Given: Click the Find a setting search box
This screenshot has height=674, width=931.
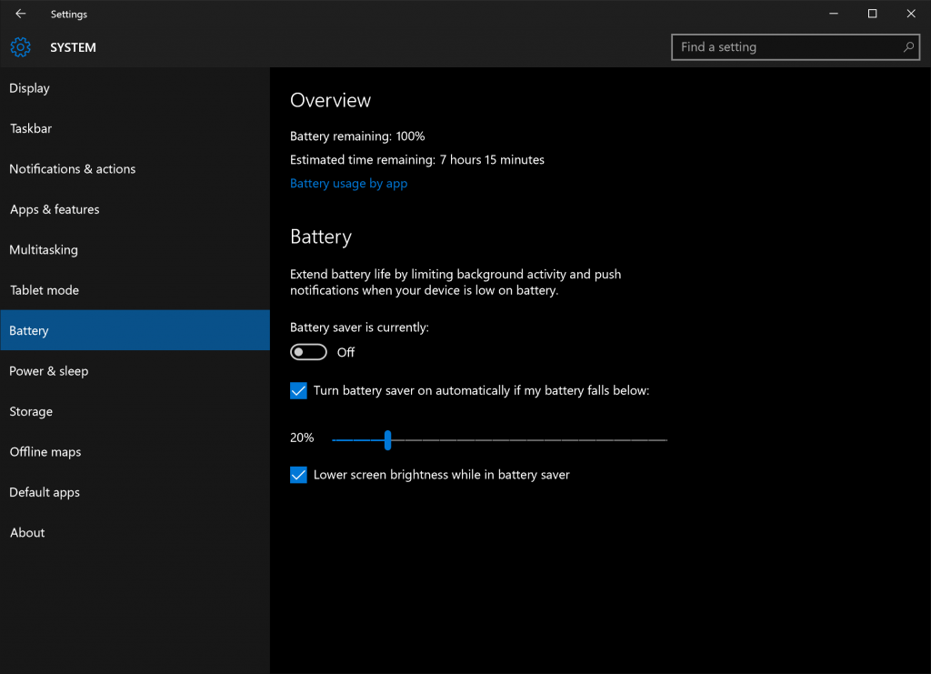Looking at the screenshot, I should 782,46.
